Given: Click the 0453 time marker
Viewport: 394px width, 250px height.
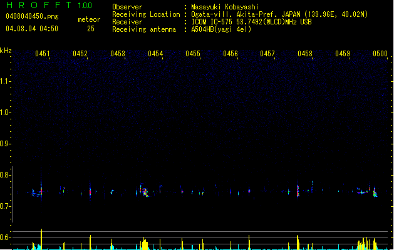Looking at the screenshot, I should [x=118, y=54].
